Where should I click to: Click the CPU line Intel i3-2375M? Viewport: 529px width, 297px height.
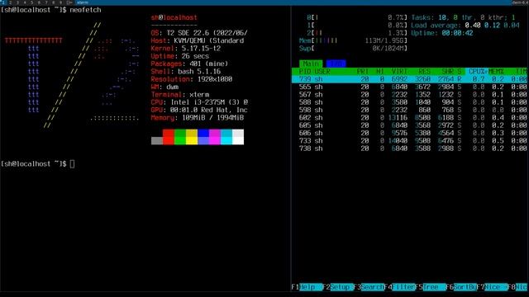[199, 102]
